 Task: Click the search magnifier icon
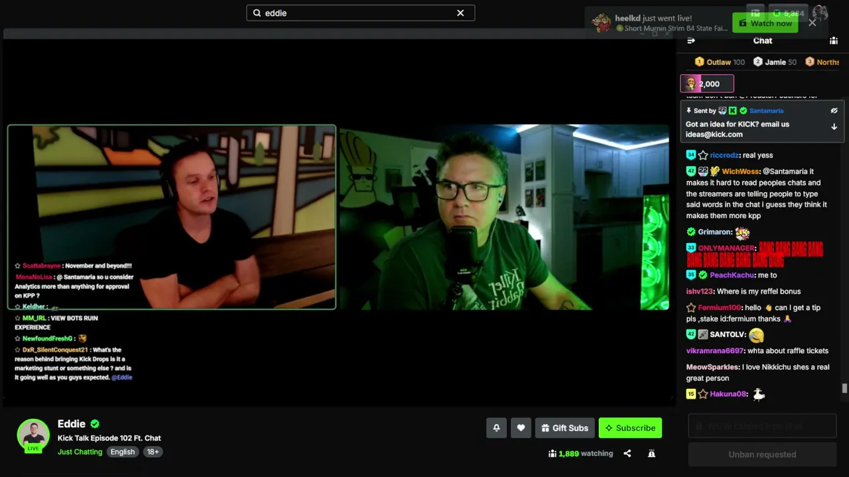(x=257, y=13)
